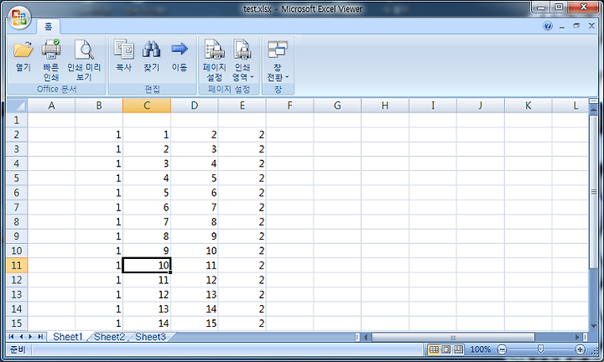Click cell D15 containing 15
This screenshot has width=604, height=362.
(195, 323)
